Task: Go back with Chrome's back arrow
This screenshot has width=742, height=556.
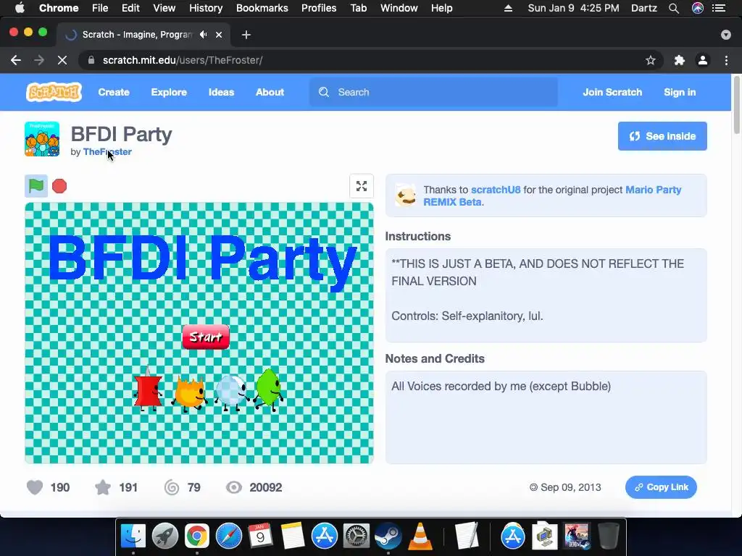Action: pos(16,60)
